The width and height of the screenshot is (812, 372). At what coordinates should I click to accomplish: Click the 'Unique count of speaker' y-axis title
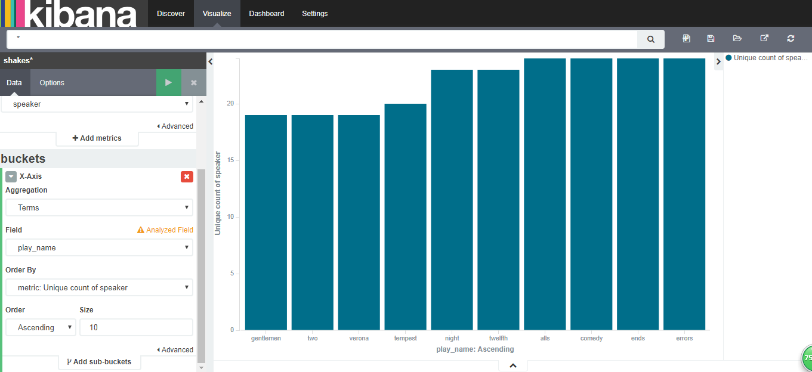218,193
